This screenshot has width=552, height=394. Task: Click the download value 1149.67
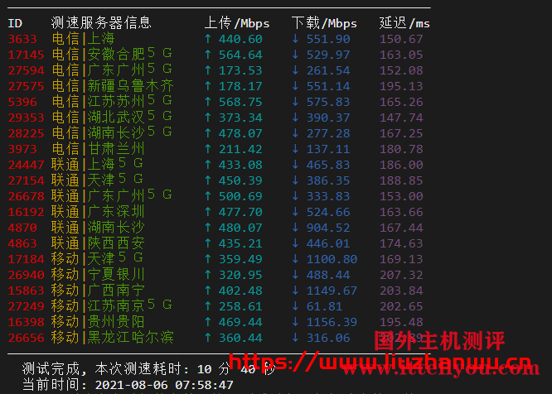(x=332, y=291)
